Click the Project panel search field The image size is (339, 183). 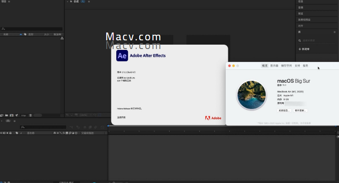32,29
